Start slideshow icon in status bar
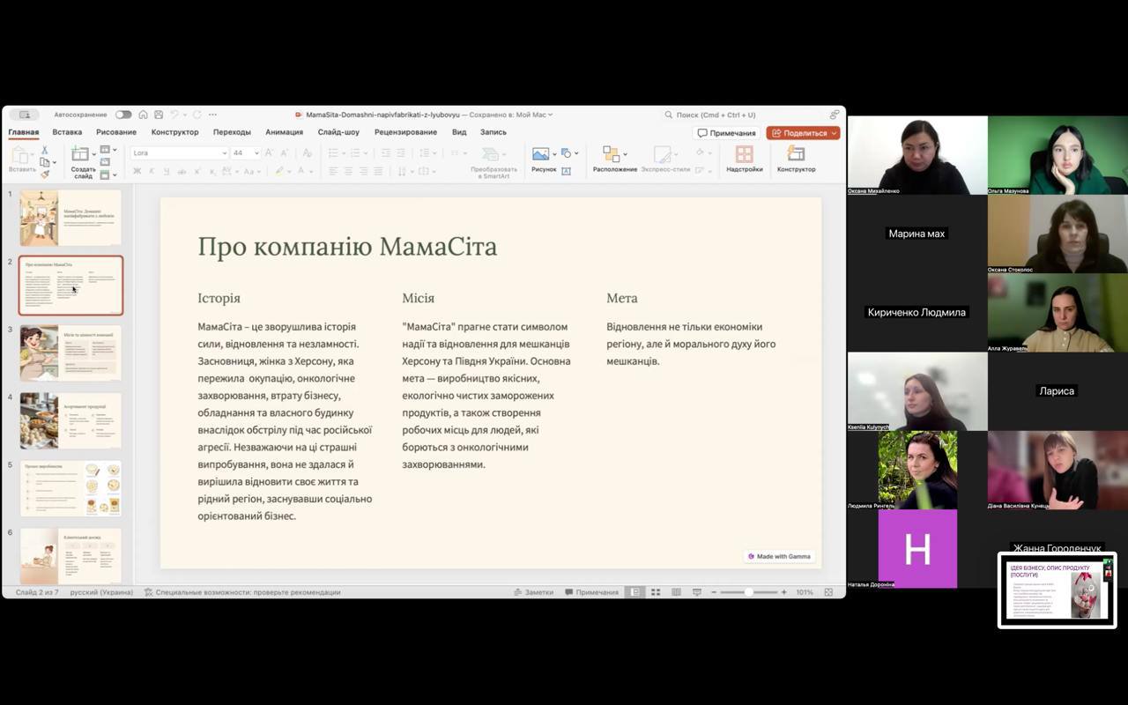 point(697,592)
